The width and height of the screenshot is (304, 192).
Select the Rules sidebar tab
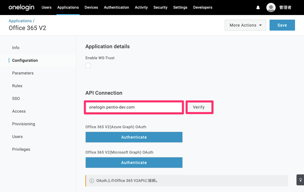(x=17, y=86)
